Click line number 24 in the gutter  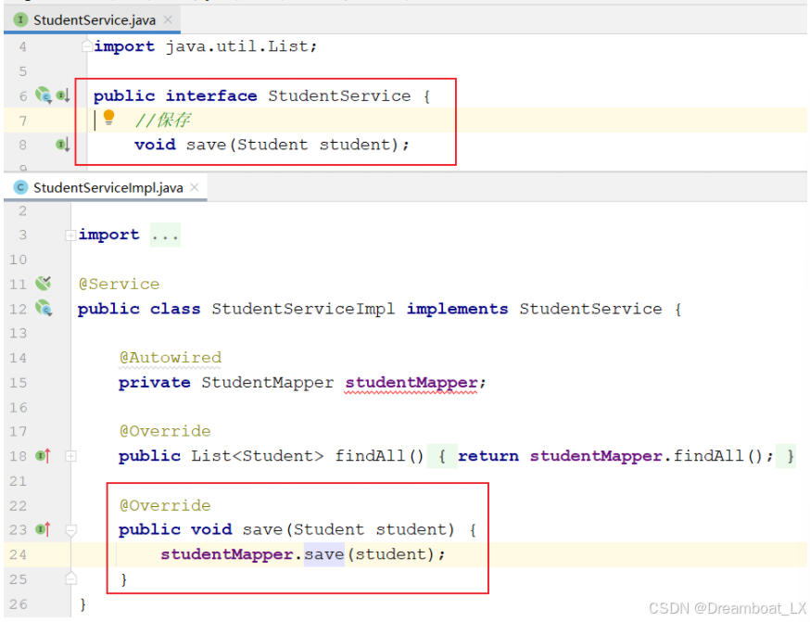tap(18, 555)
